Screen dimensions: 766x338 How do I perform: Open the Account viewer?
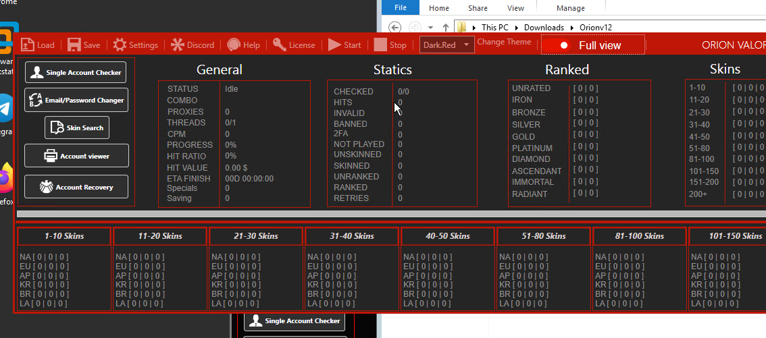[77, 156]
